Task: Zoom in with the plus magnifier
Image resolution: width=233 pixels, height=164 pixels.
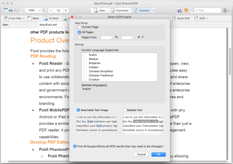Action: pos(44,10)
